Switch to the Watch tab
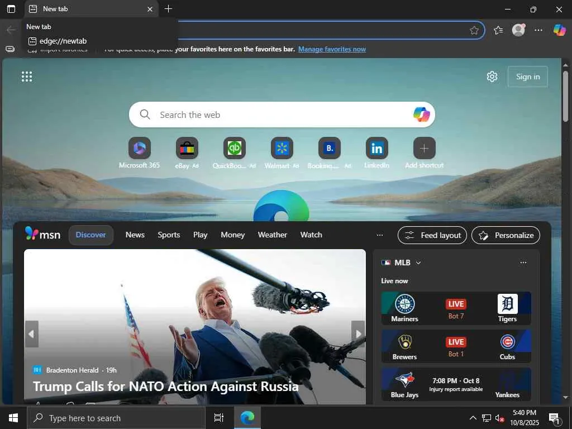Screen dimensions: 572x429 (x=311, y=235)
